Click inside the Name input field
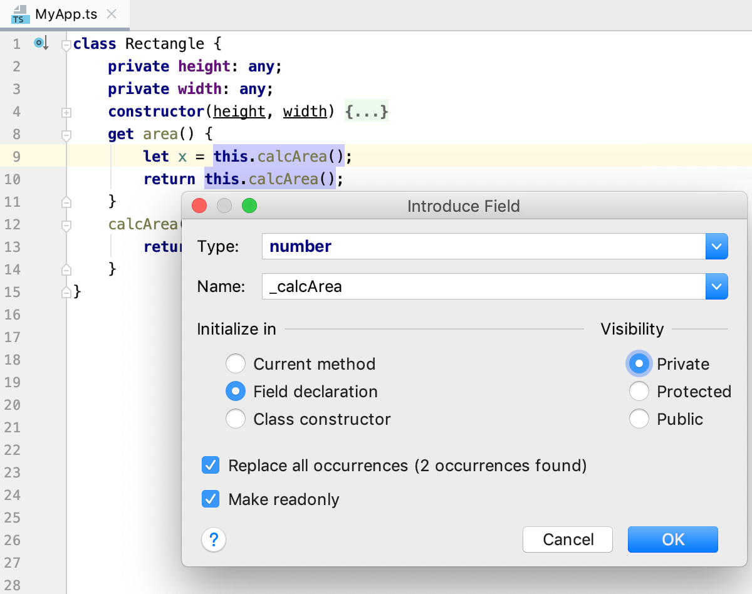Image resolution: width=752 pixels, height=594 pixels. click(439, 286)
